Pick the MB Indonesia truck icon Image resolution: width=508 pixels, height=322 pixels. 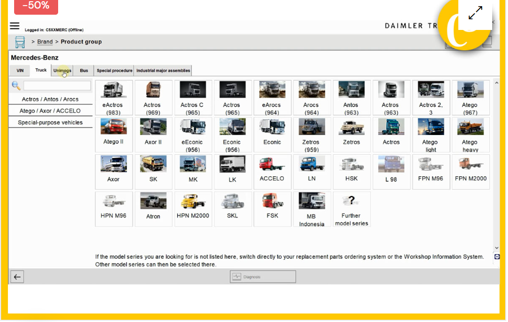(312, 201)
